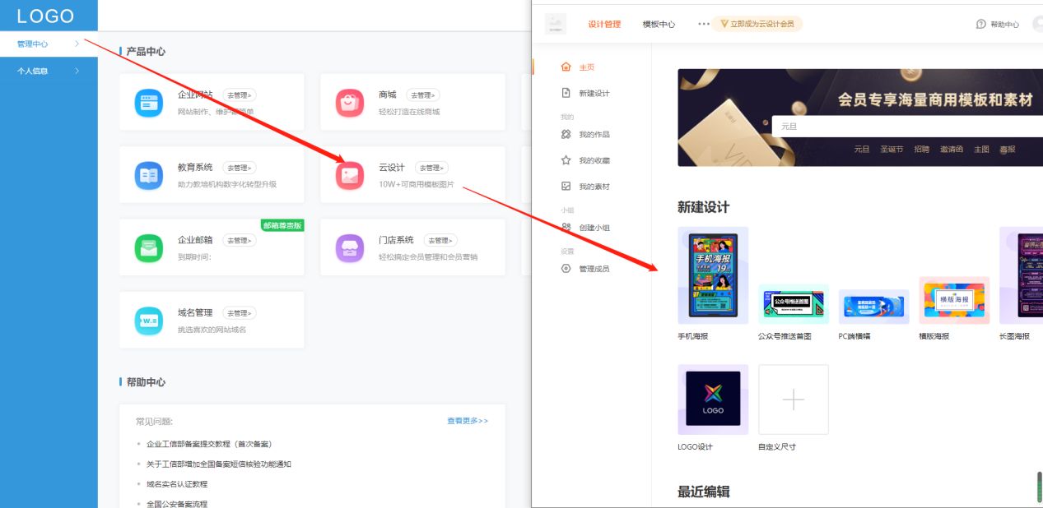Viewport: 1043px width, 508px height.
Task: Switch to the 模板中心 tab
Action: tap(659, 24)
